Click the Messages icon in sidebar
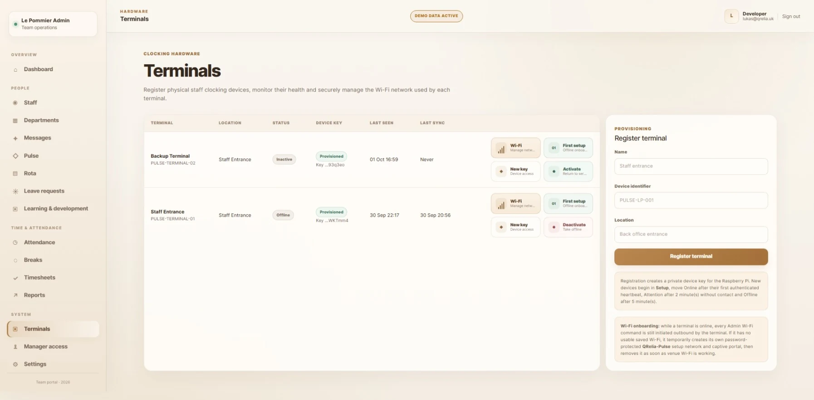Viewport: 814px width, 400px height. (x=15, y=138)
